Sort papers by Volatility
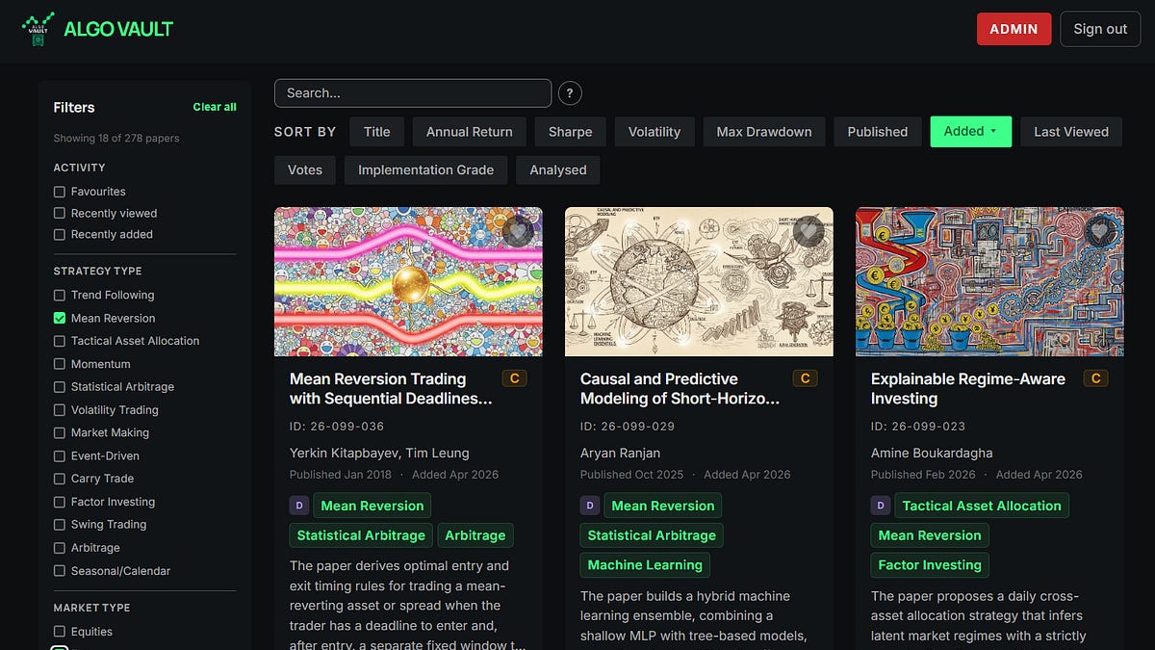This screenshot has width=1155, height=650. pos(654,132)
